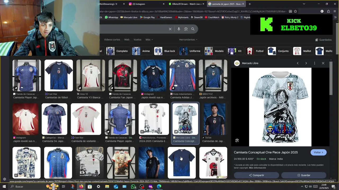Image resolution: width=339 pixels, height=190 pixels.
Task: Switch to the KickStreaming X tab
Action: point(112,4)
